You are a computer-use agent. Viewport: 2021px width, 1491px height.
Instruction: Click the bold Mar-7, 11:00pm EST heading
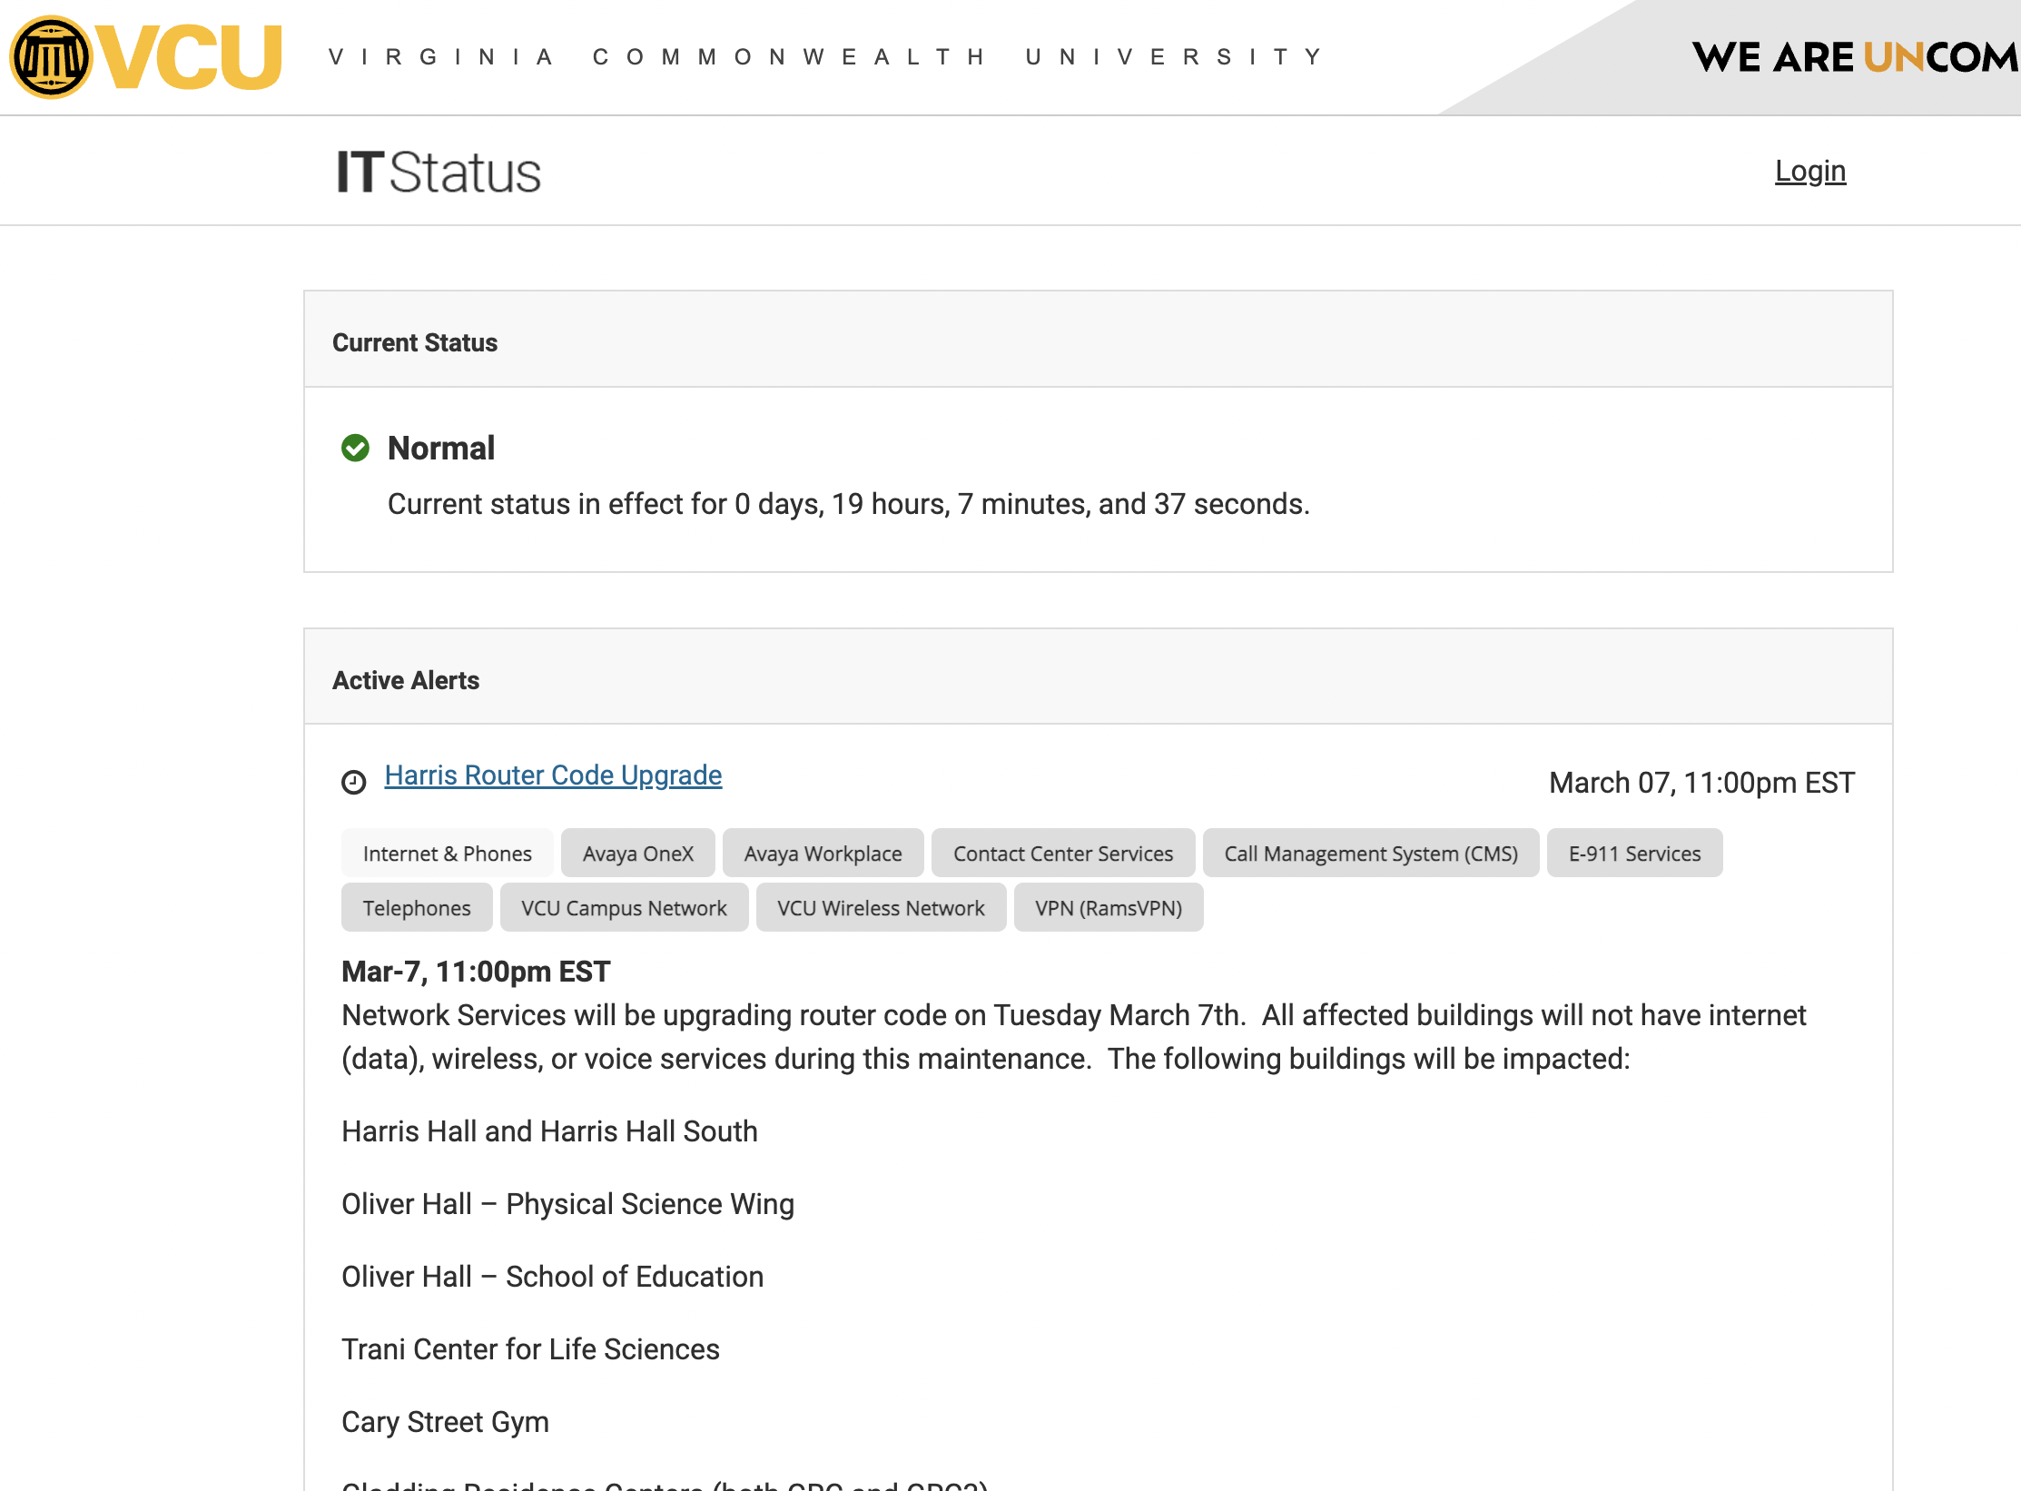click(x=476, y=972)
